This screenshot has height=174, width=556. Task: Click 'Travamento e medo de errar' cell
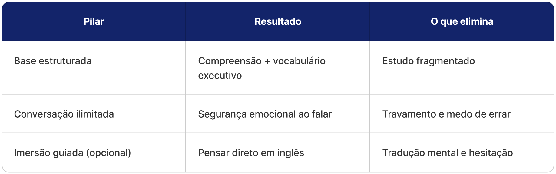pos(446,114)
